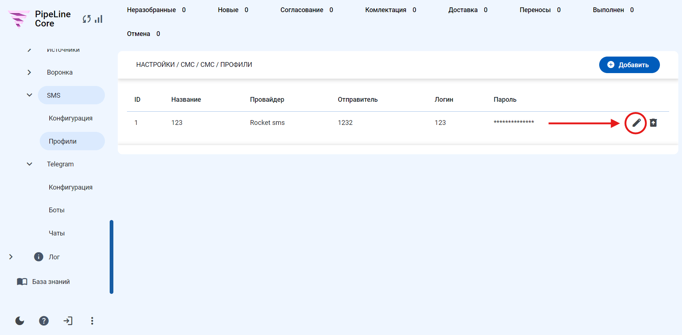Screen dimensions: 682x335
Task: Open Лог menu item
Action: (x=54, y=257)
